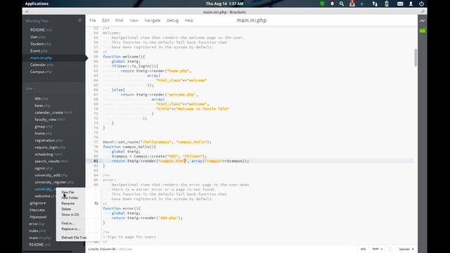450x253 pixels.
Task: Click the volume speaker indicator
Action: click(x=362, y=4)
